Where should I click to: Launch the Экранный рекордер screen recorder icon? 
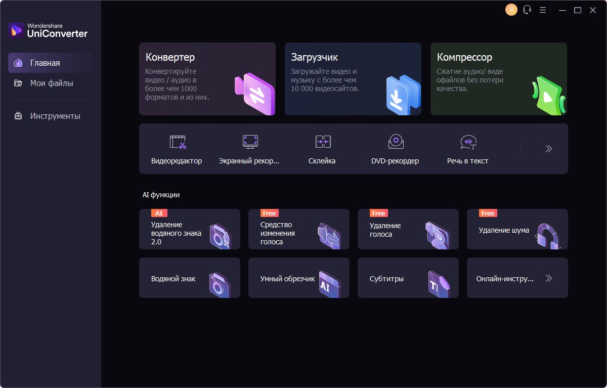point(250,142)
